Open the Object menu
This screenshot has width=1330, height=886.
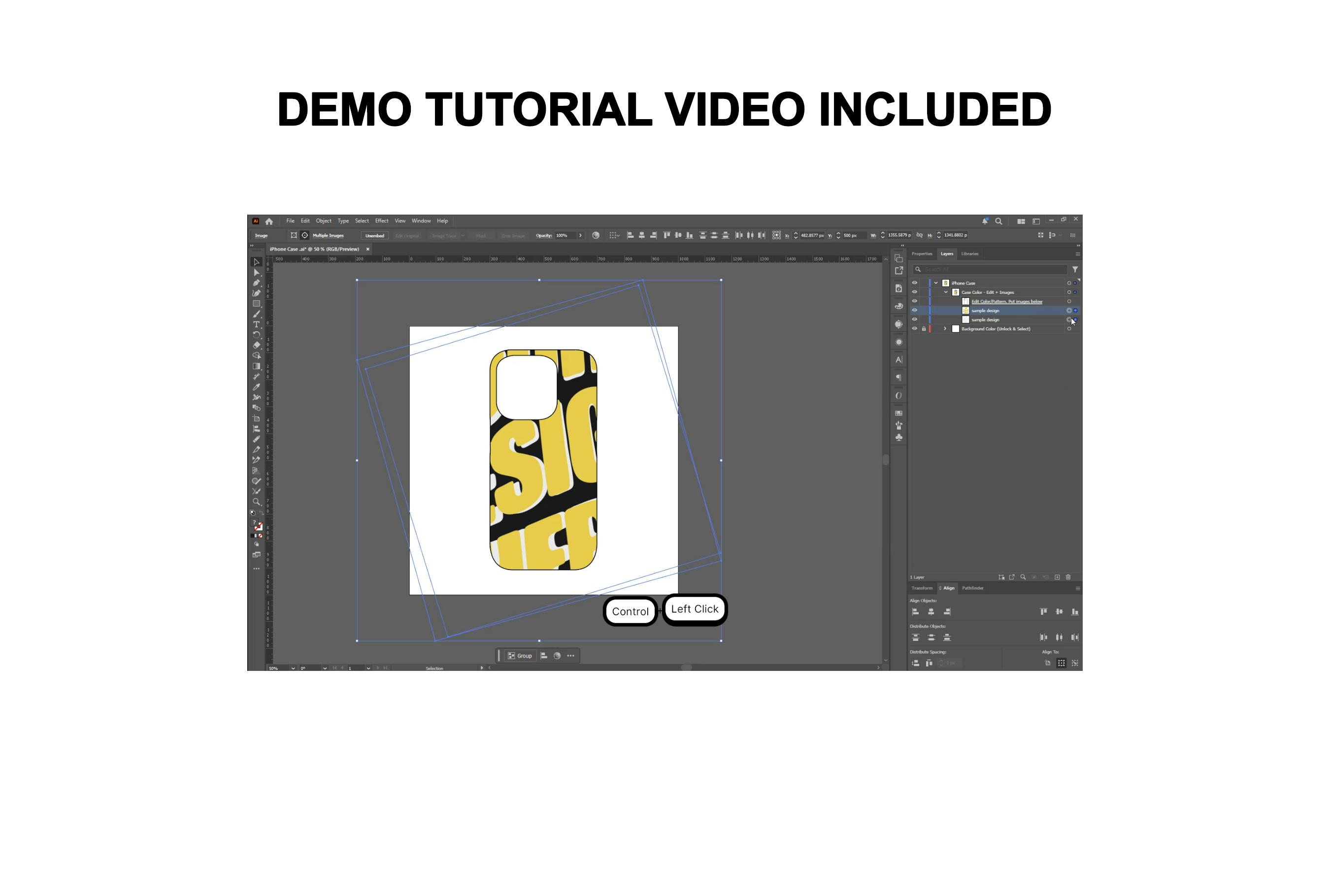[x=324, y=221]
